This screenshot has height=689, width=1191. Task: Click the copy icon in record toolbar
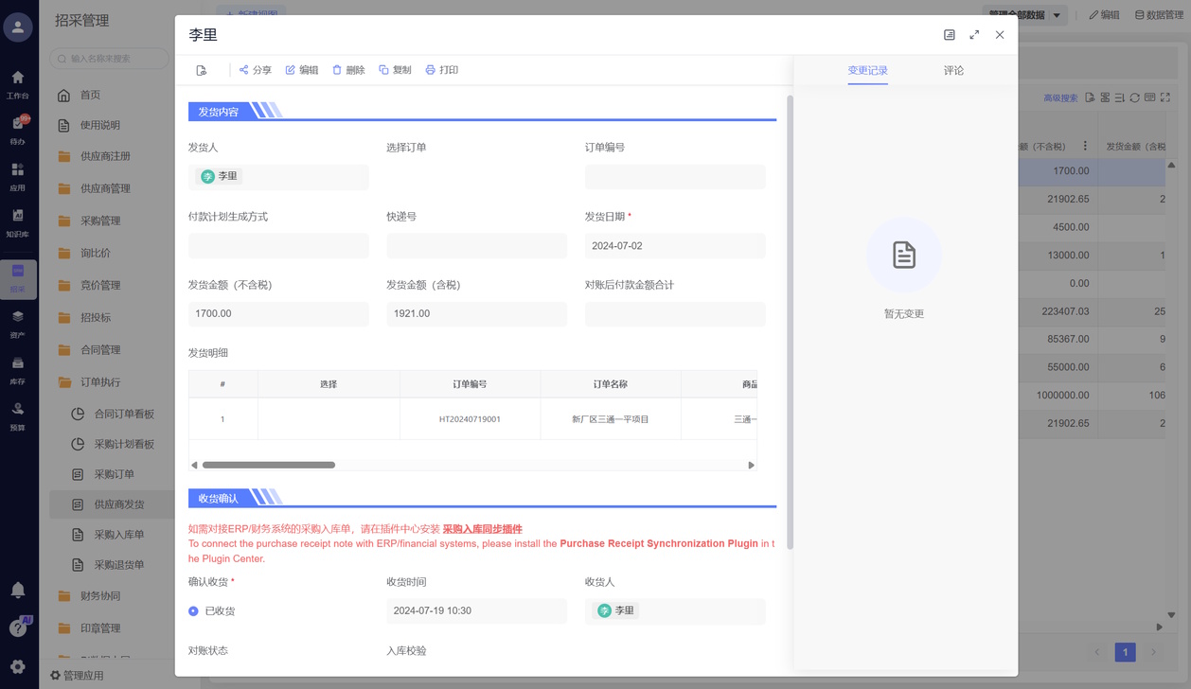point(383,70)
